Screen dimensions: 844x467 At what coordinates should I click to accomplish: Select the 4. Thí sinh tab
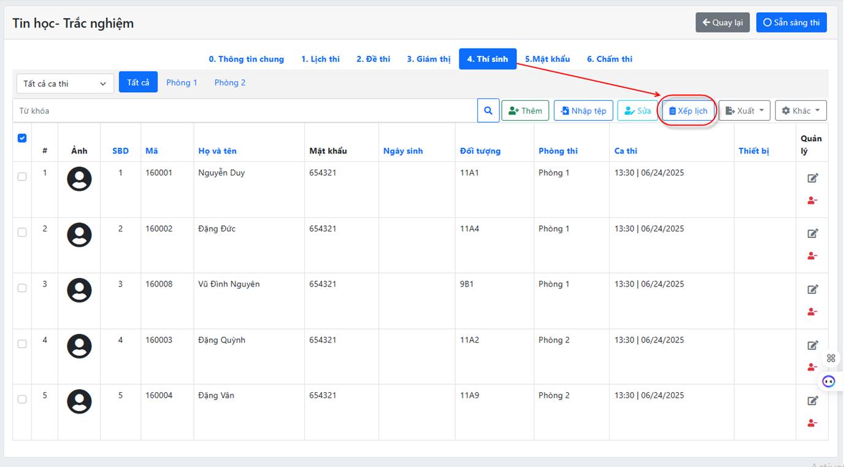pyautogui.click(x=488, y=60)
